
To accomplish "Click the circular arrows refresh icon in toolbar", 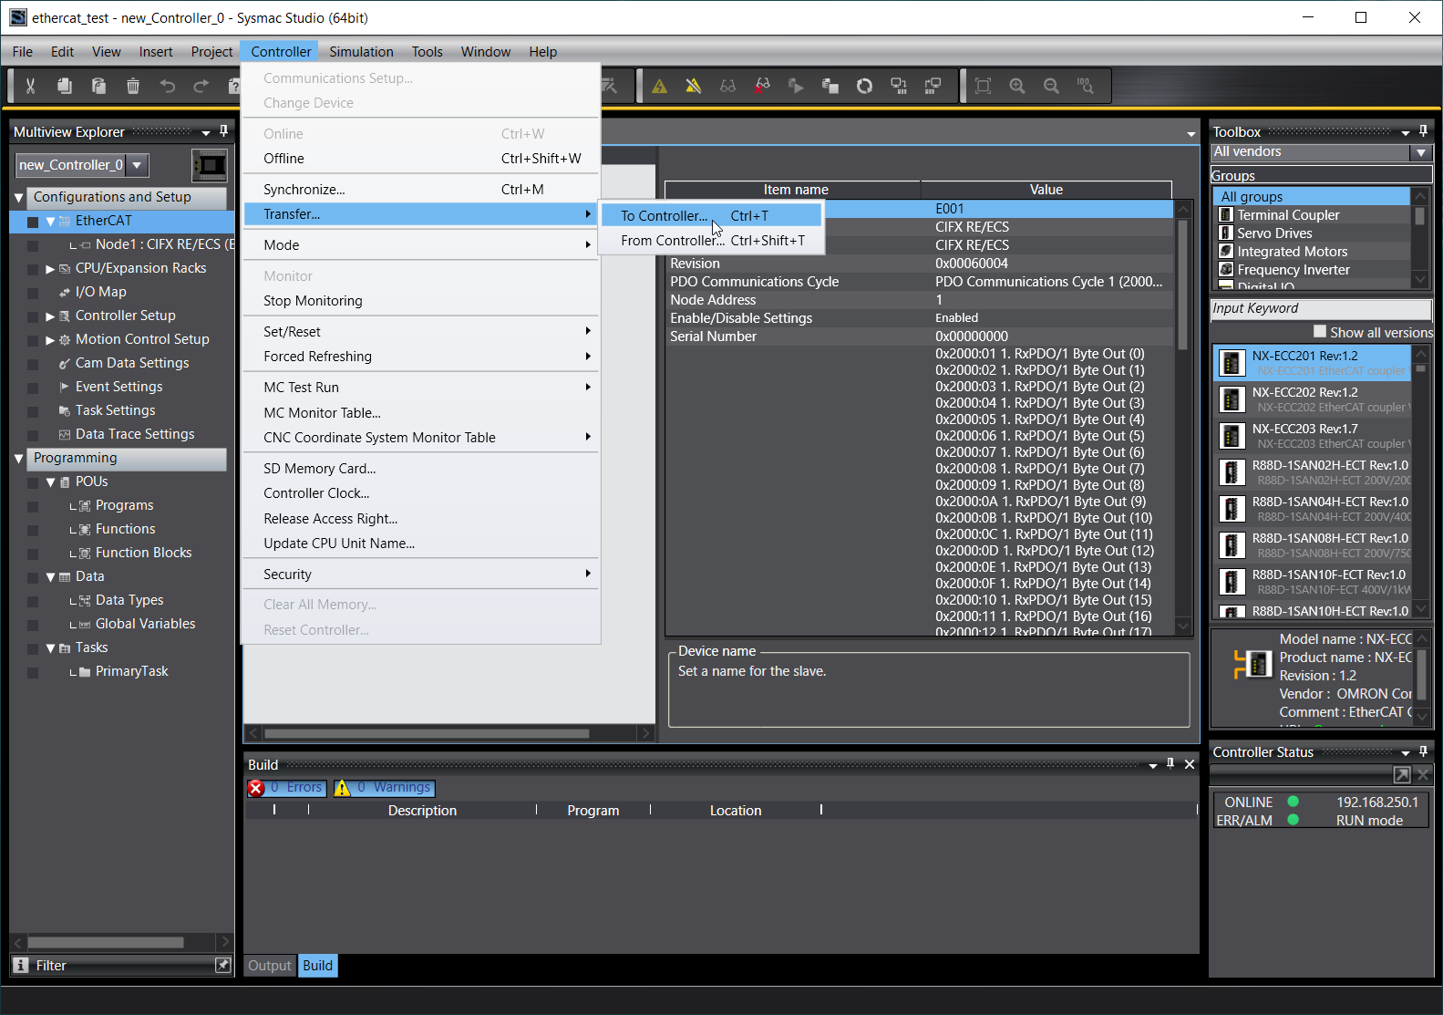I will (x=864, y=86).
